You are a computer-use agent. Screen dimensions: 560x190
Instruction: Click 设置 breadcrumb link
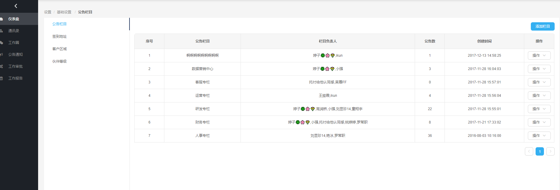pos(48,12)
